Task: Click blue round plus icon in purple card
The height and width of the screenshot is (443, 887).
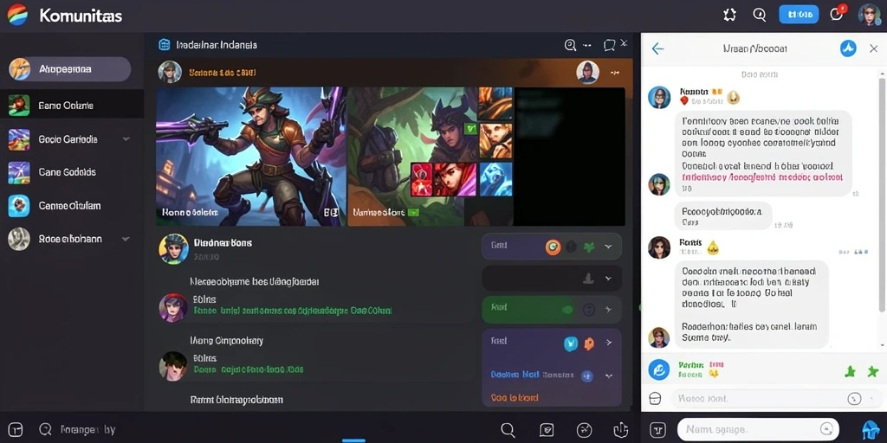Action: pyautogui.click(x=587, y=376)
